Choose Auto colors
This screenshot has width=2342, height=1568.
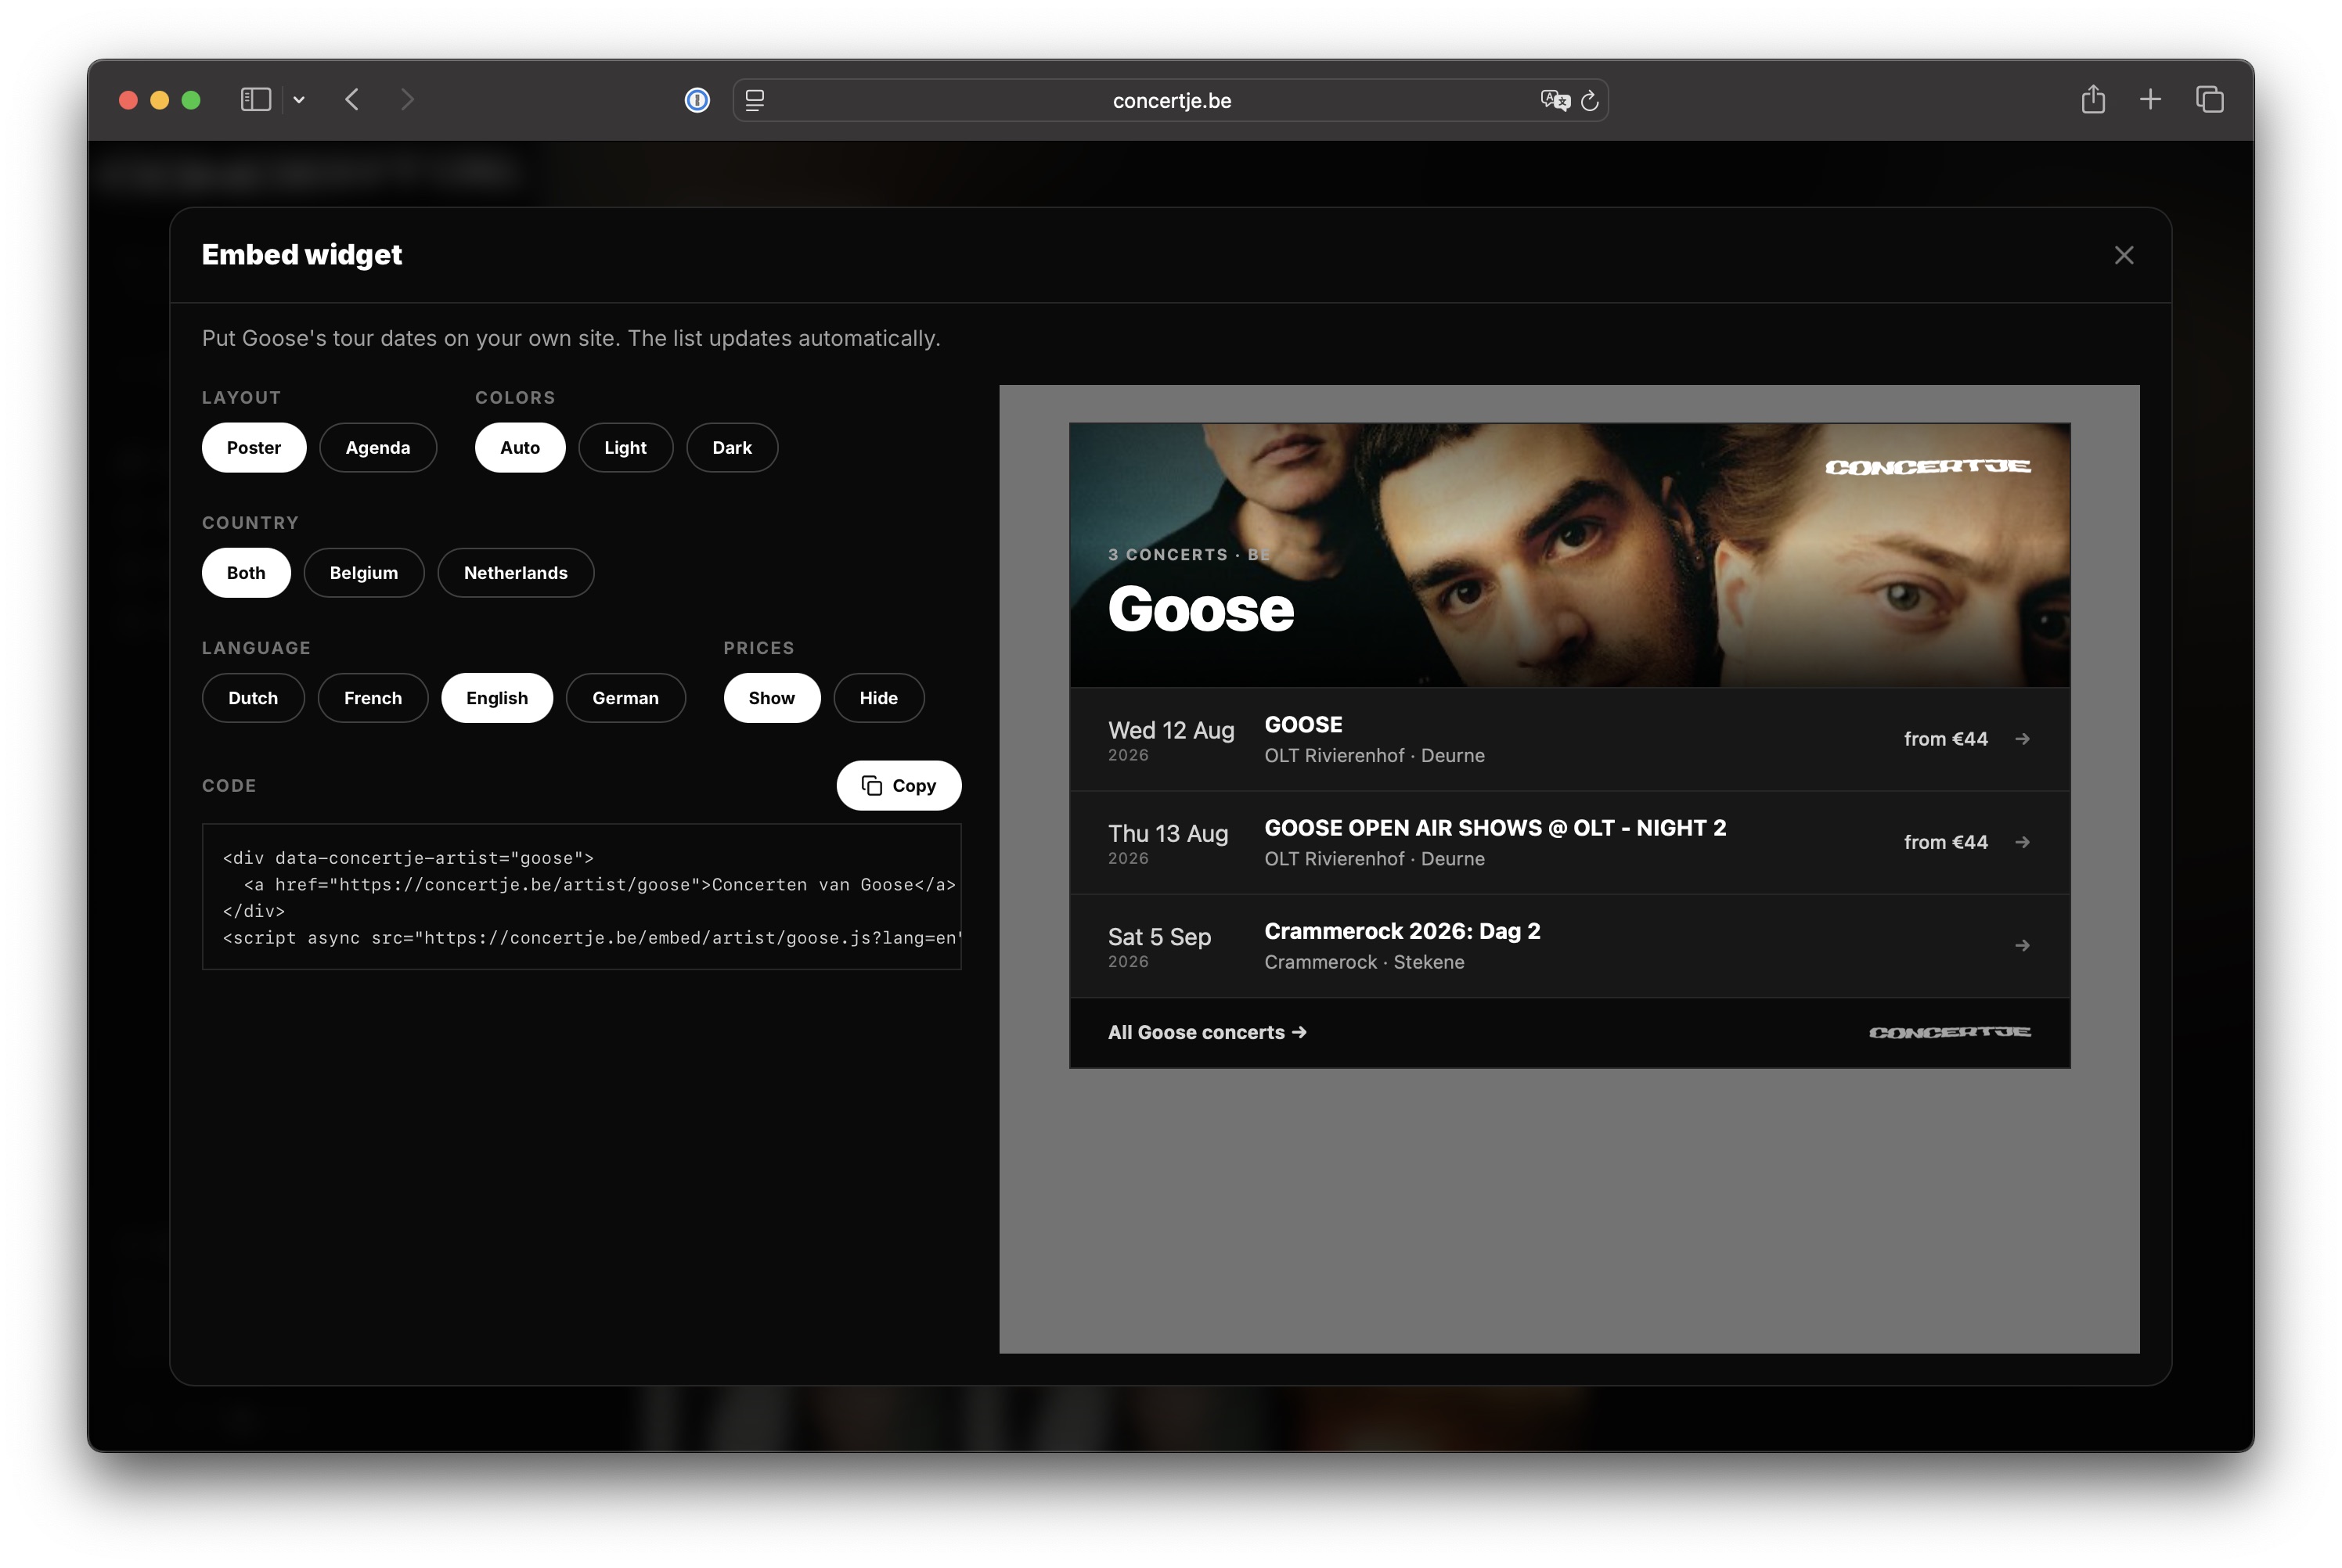521,448
